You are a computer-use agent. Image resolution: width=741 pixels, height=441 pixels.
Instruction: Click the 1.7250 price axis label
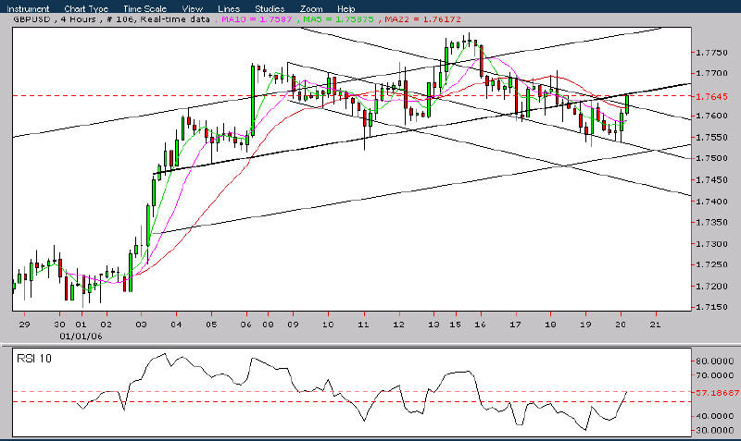711,264
